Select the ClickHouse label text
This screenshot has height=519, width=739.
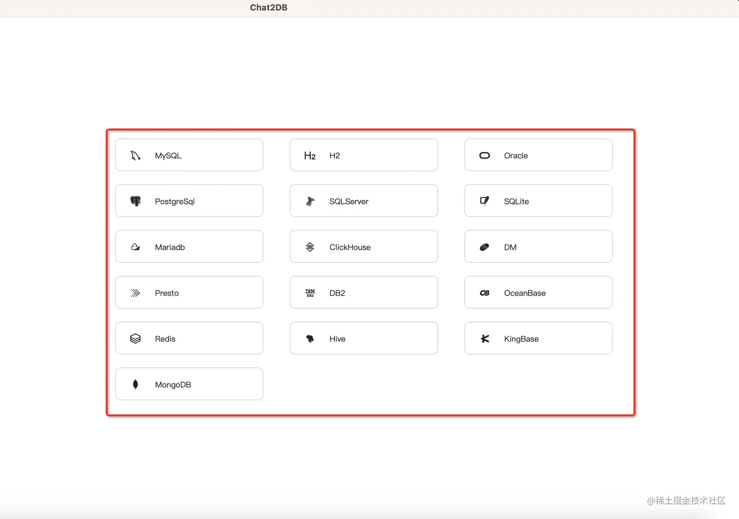(x=350, y=247)
